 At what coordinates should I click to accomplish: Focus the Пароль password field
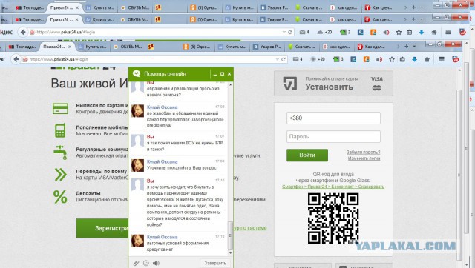[x=333, y=136]
